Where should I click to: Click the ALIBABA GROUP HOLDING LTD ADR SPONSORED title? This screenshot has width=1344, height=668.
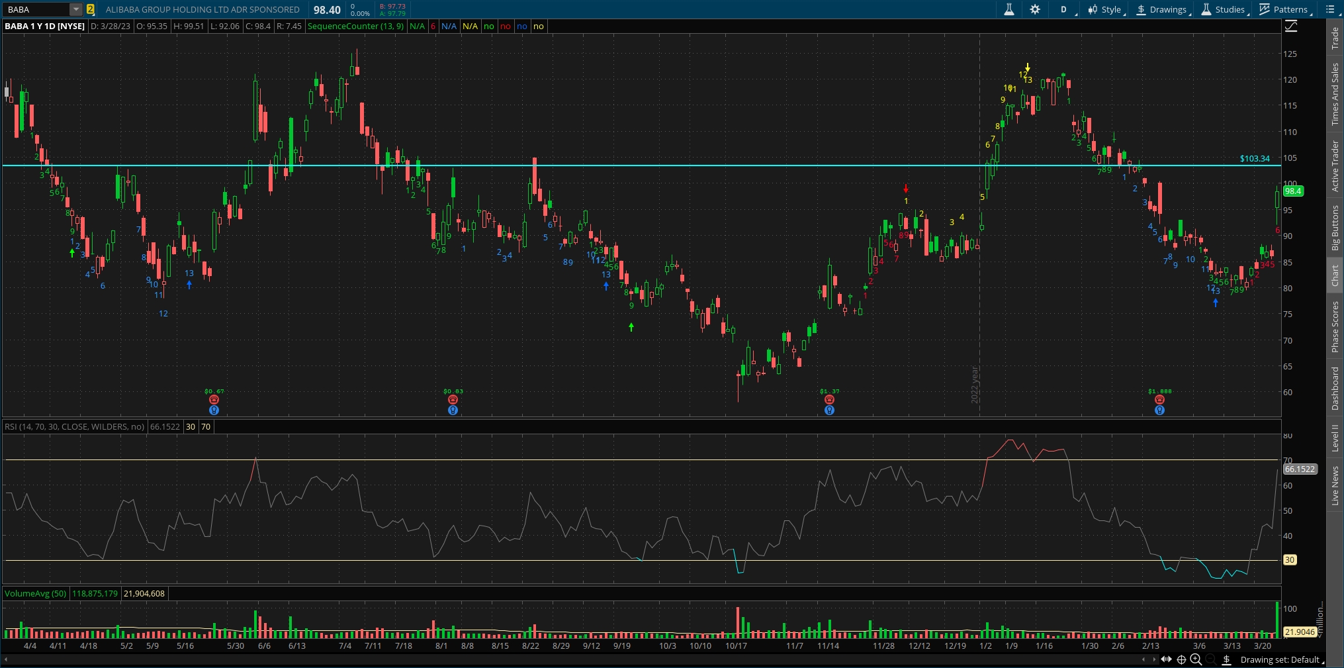(202, 9)
